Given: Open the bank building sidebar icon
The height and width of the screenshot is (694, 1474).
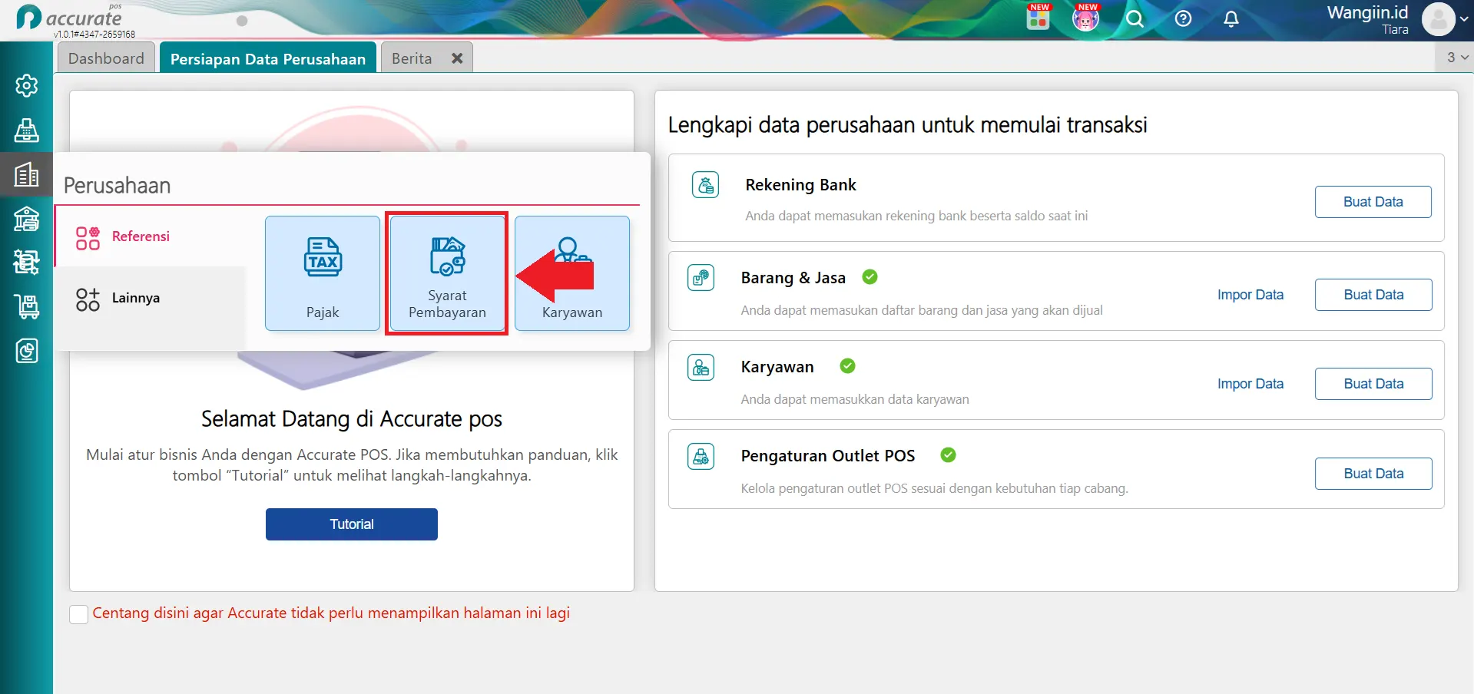Looking at the screenshot, I should pos(27,220).
